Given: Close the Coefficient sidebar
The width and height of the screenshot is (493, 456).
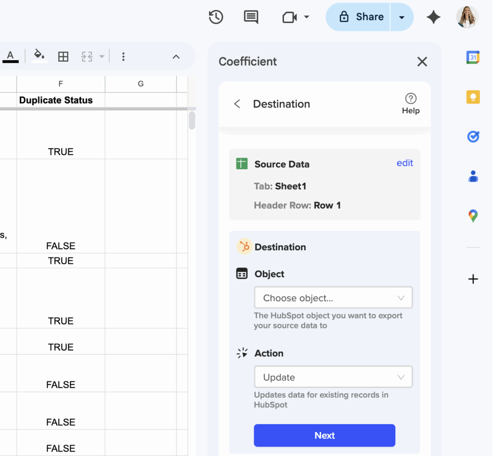Looking at the screenshot, I should coord(422,62).
